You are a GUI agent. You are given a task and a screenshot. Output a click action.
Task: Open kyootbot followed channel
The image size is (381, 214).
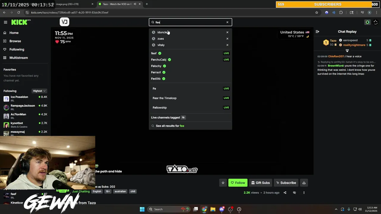pyautogui.click(x=25, y=125)
